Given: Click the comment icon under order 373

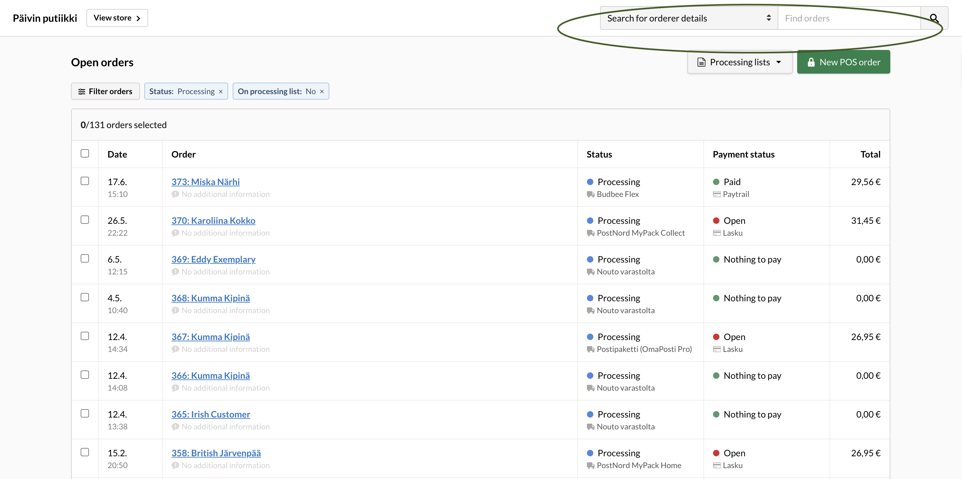Looking at the screenshot, I should coord(175,194).
